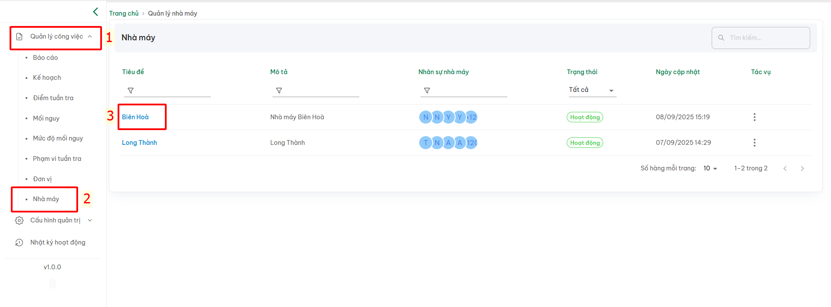Click the Nhật ký hoạt động history icon
Image resolution: width=831 pixels, height=307 pixels.
(x=19, y=242)
